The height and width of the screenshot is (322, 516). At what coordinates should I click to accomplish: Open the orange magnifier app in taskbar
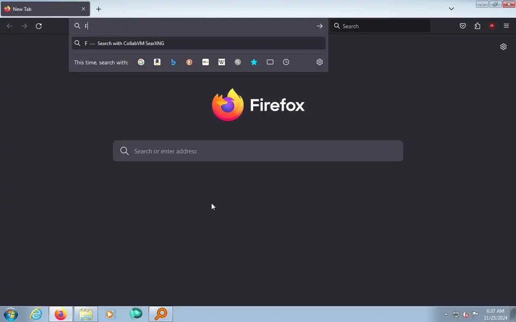click(x=161, y=314)
